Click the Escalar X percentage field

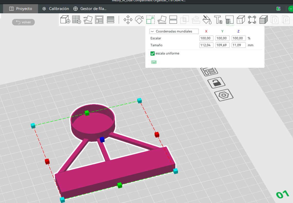pos(206,38)
